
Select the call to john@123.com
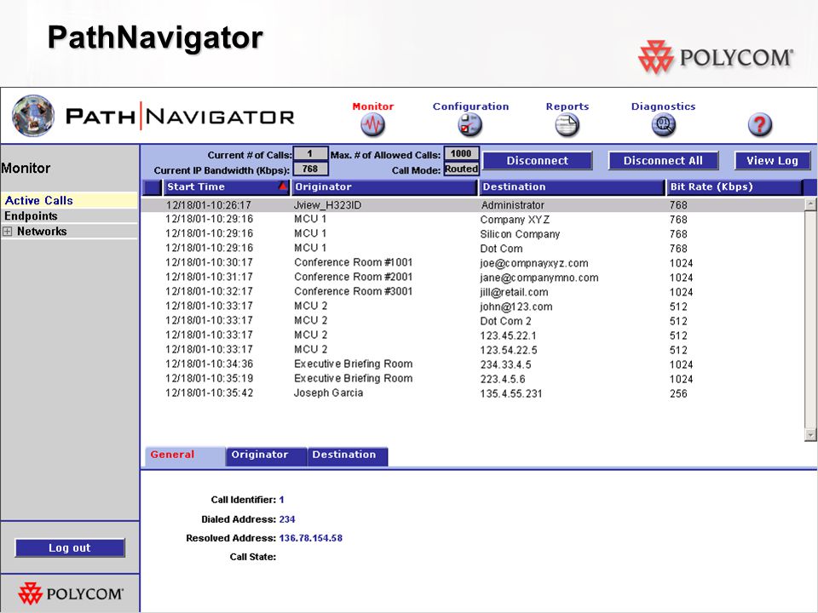473,306
